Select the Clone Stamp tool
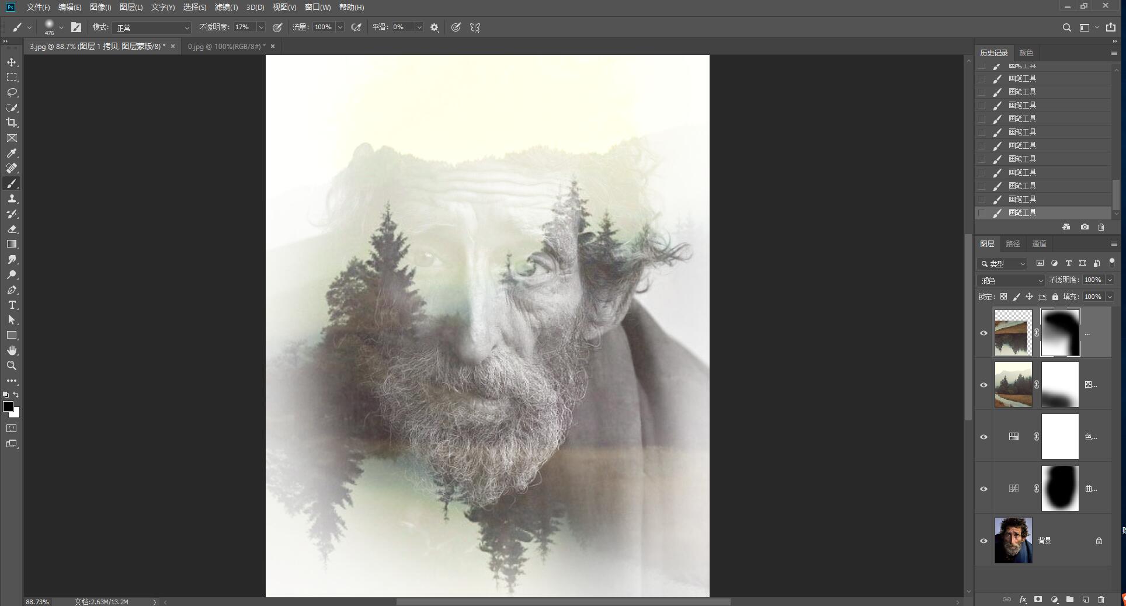 tap(12, 198)
